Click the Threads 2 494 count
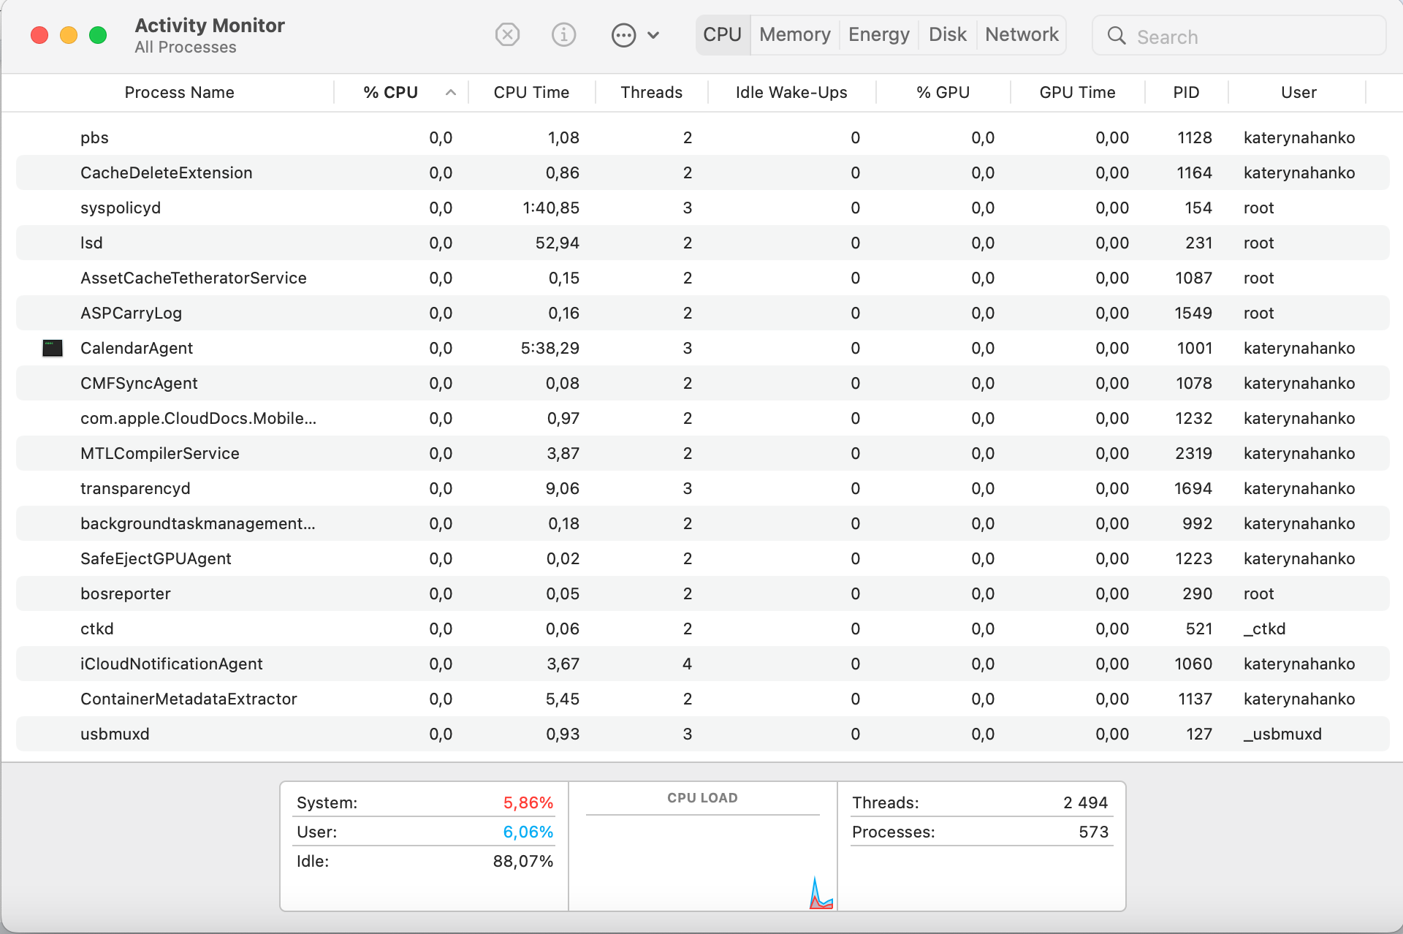This screenshot has width=1403, height=934. [x=1085, y=802]
